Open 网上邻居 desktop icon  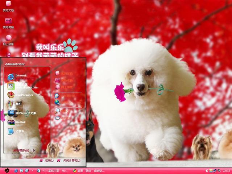(8, 40)
